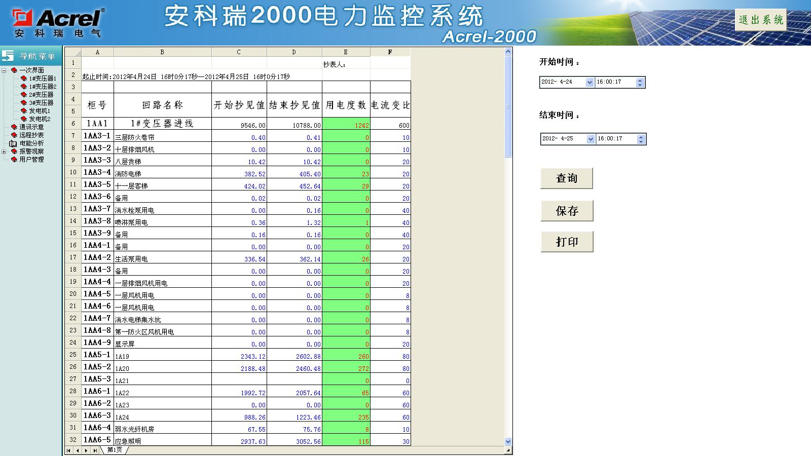Viewport: 811px width, 456px height.
Task: Open the start date dropdown calendar
Action: pyautogui.click(x=589, y=82)
